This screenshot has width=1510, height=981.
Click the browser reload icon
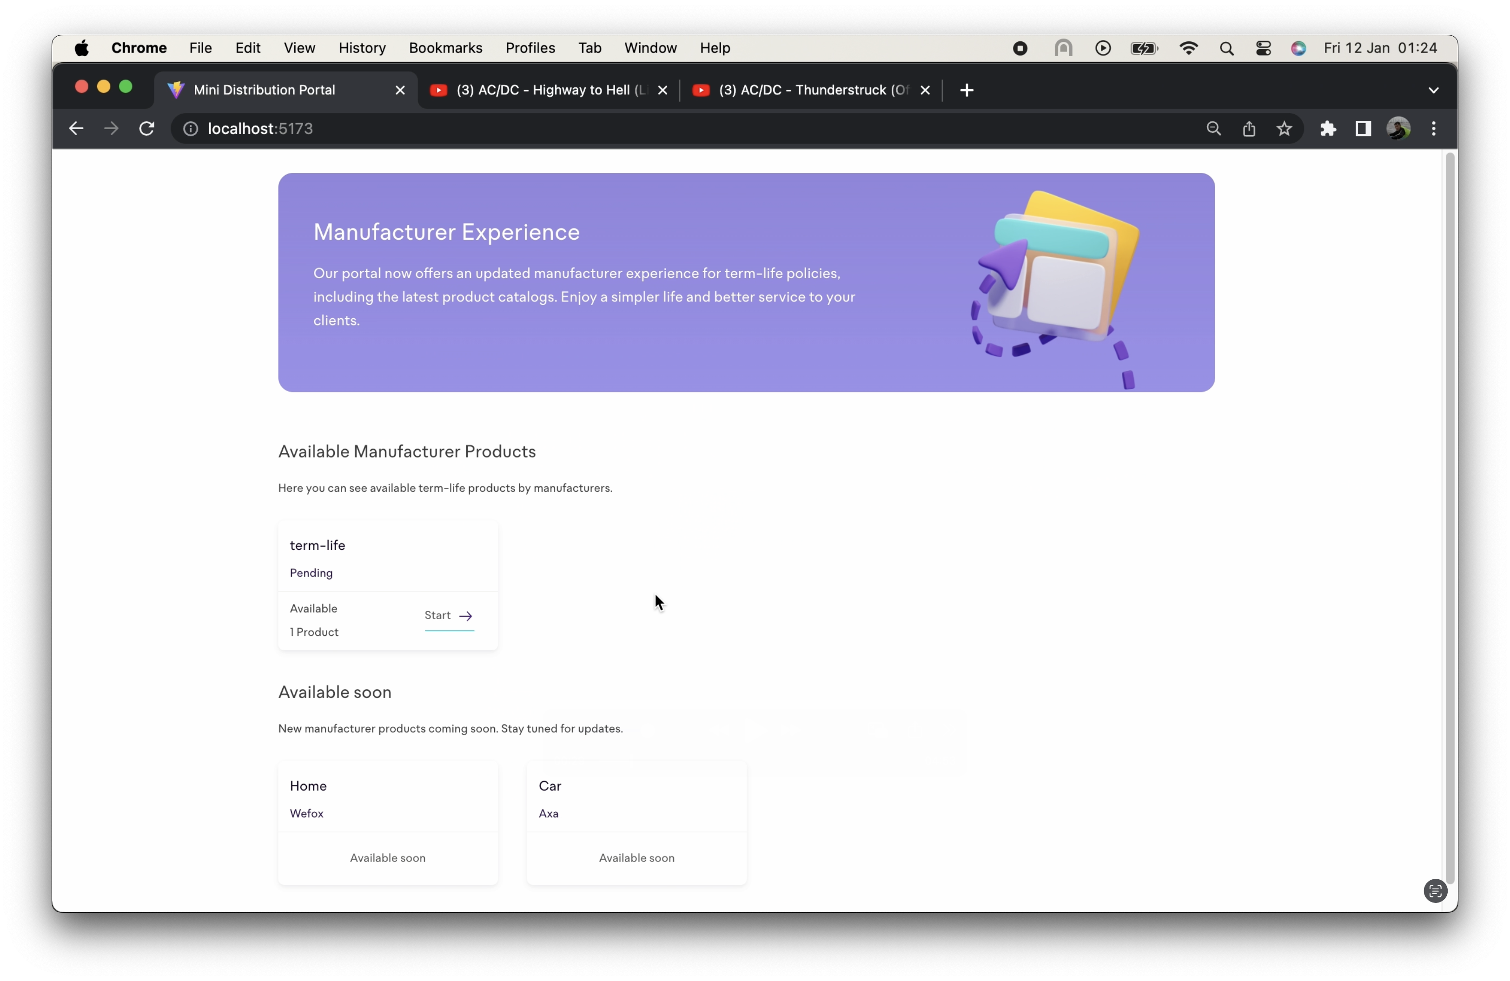146,129
